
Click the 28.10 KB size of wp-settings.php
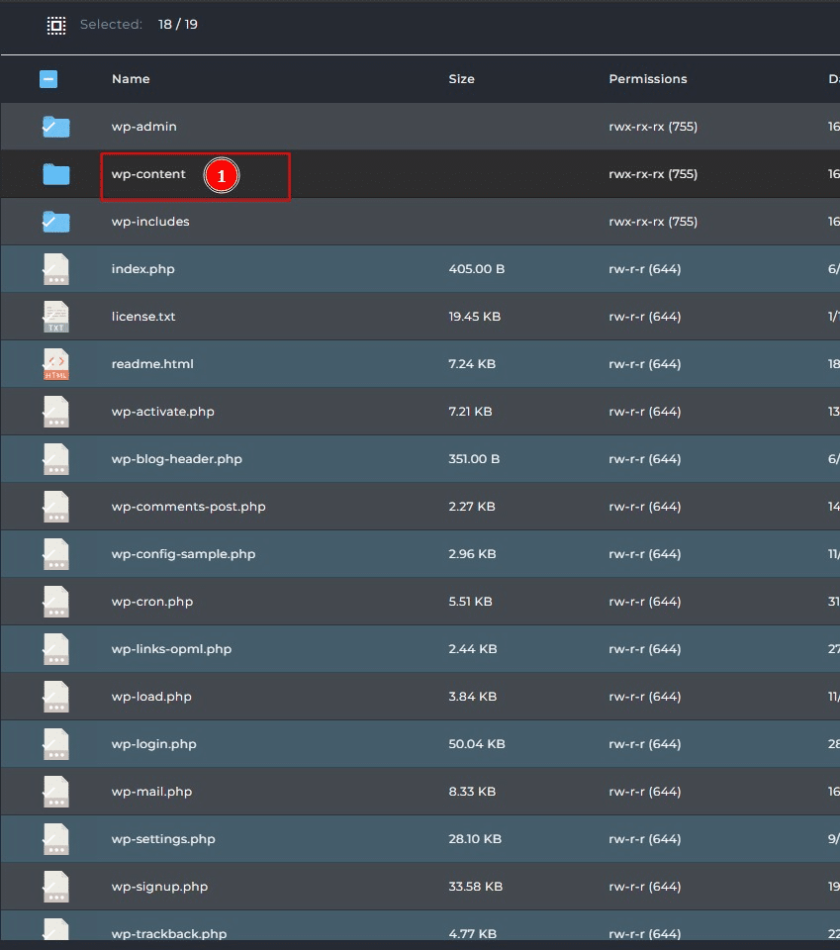pos(475,839)
